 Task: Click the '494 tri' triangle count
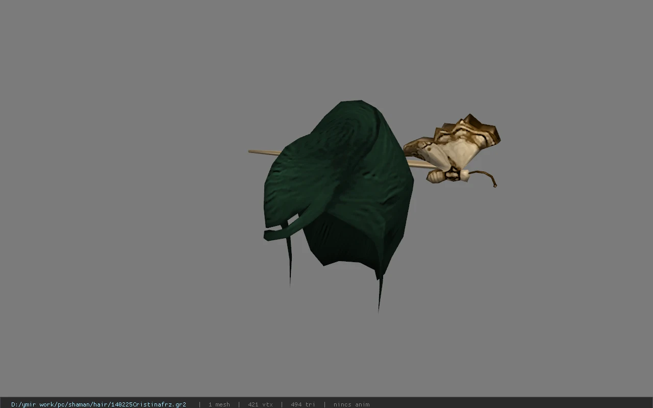(303, 404)
